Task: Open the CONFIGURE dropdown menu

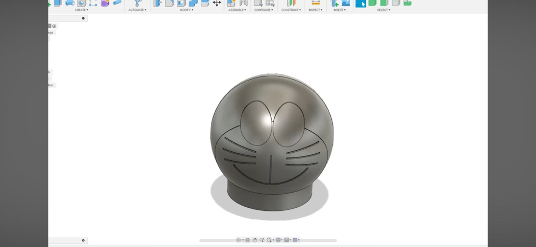Action: click(264, 10)
